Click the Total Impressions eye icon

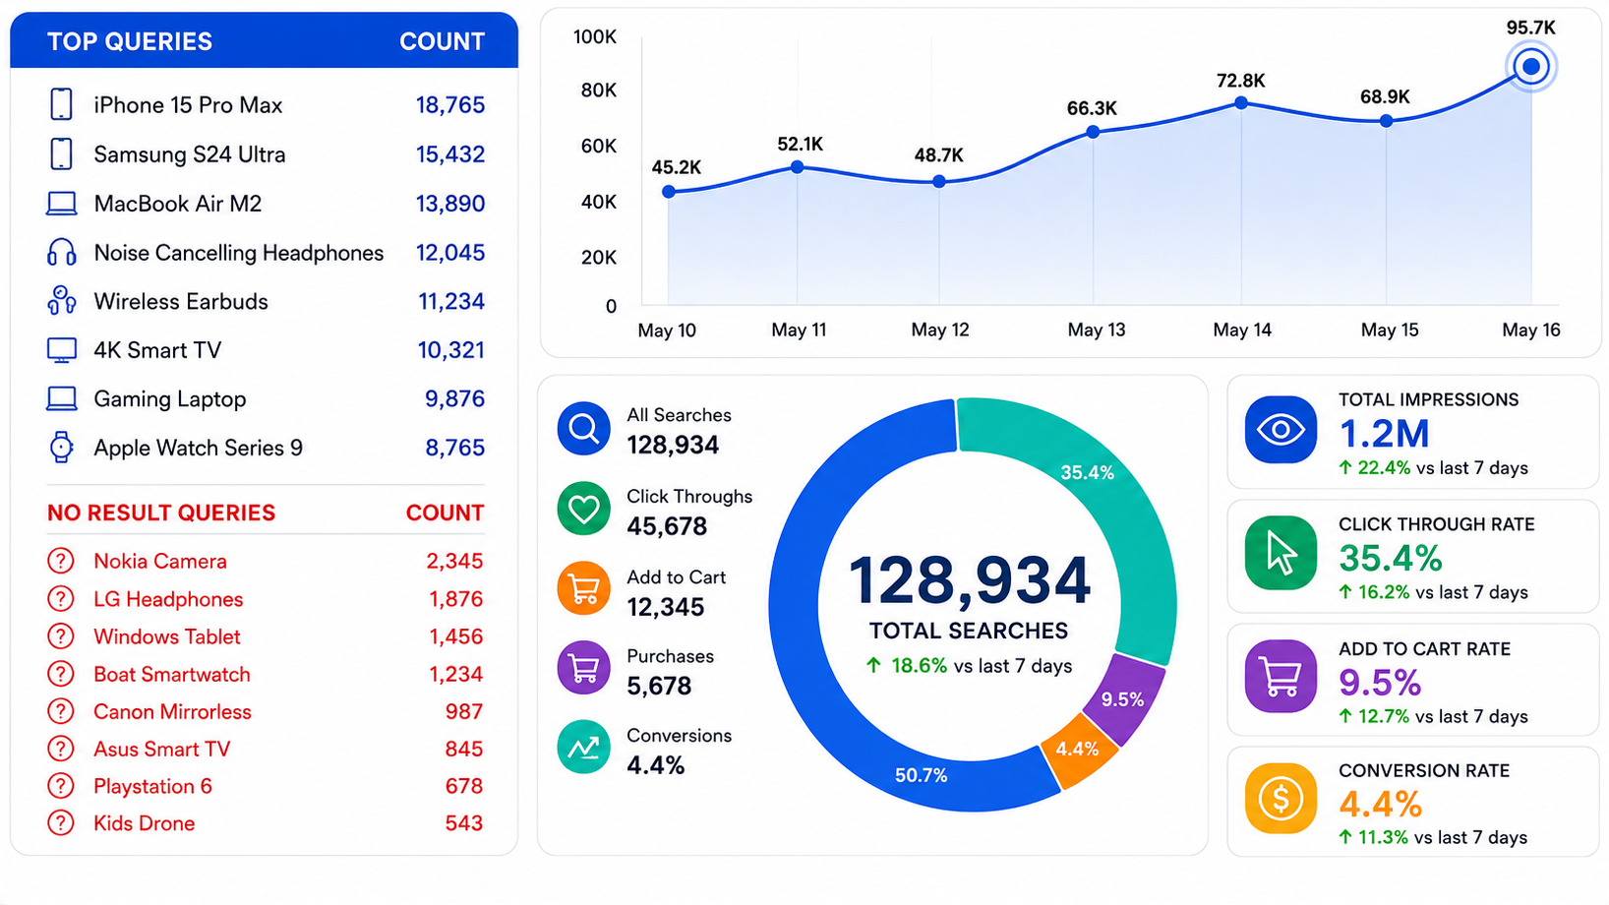tap(1281, 429)
